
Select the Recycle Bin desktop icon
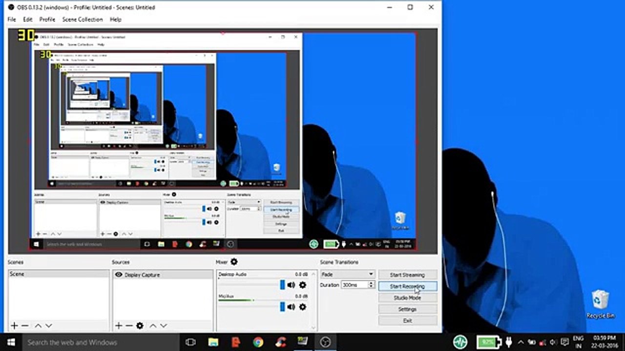coord(601,304)
